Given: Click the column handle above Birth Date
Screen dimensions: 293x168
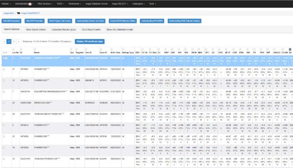Looking at the screenshot, I should [112, 49].
